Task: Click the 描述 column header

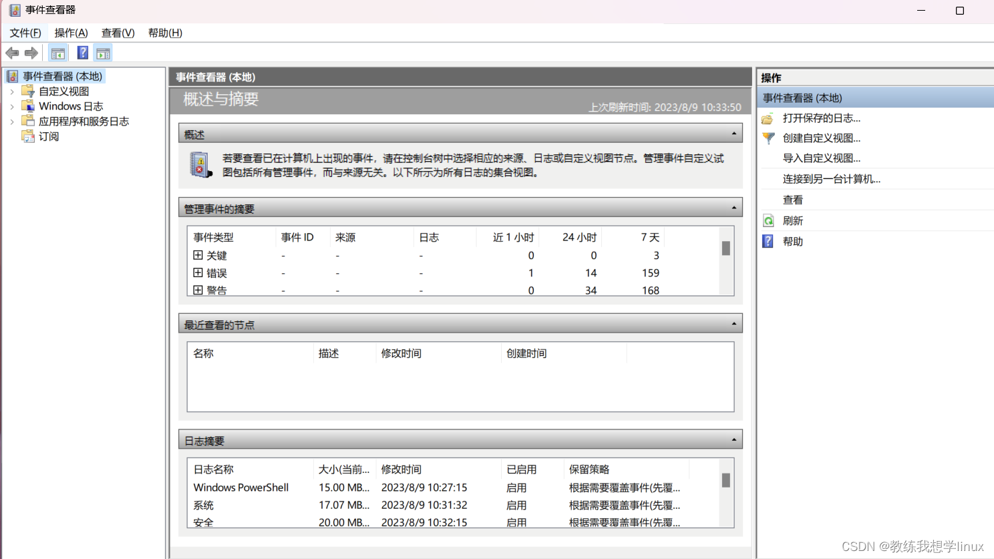Action: [x=329, y=353]
